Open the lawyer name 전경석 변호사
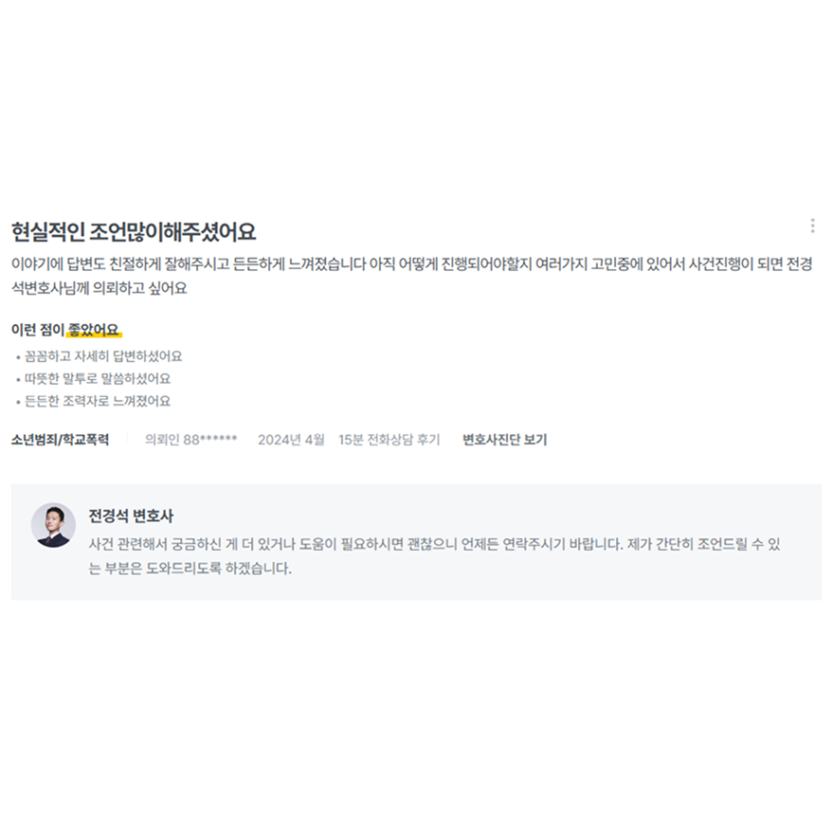This screenshot has width=833, height=833. click(131, 516)
